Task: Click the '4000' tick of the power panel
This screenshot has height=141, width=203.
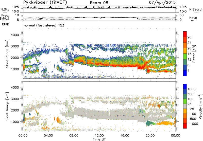Action: click(15, 35)
